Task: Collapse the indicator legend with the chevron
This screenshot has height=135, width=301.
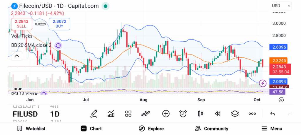Action: click(16, 56)
